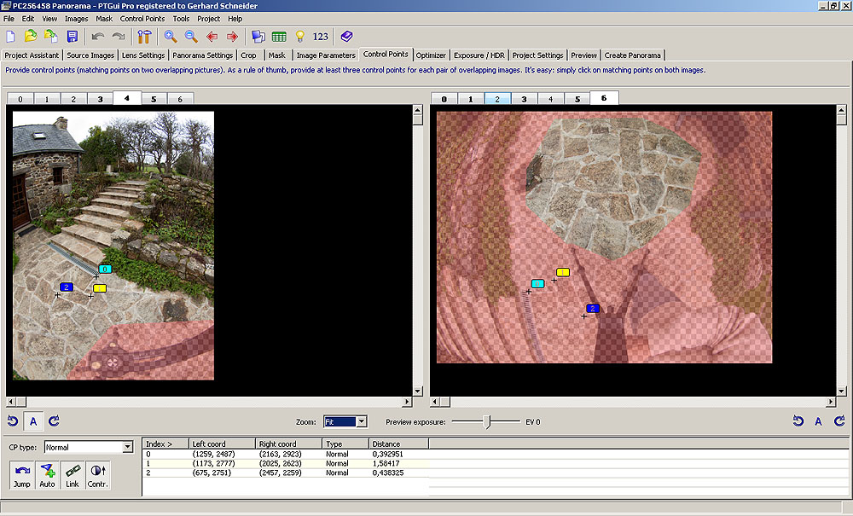
Task: Adjust the Preview exposure slider
Action: [x=487, y=421]
